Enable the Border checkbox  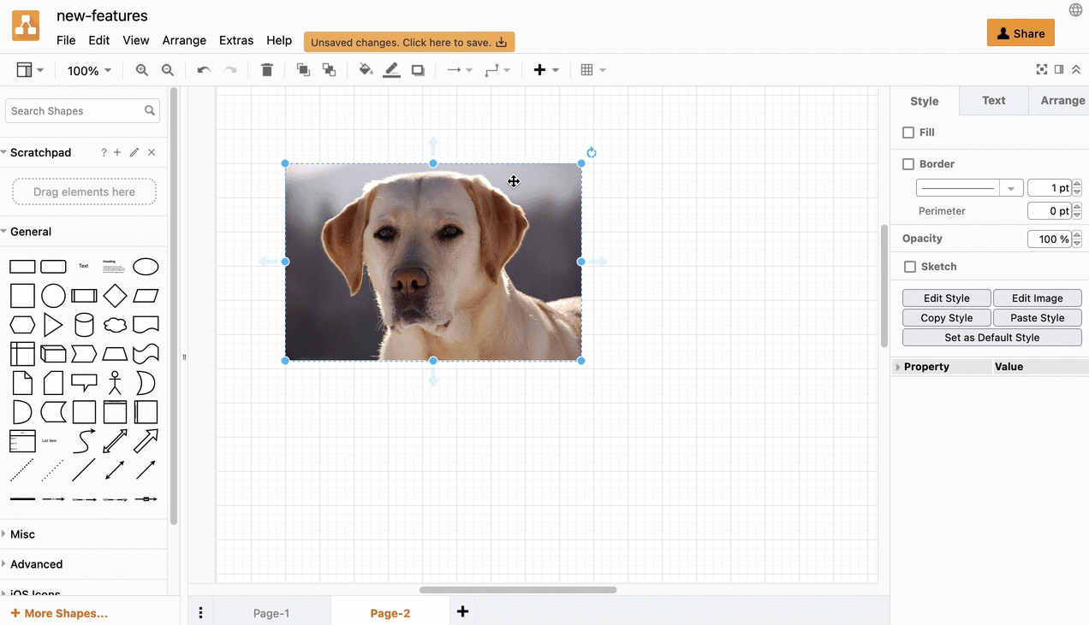click(908, 163)
